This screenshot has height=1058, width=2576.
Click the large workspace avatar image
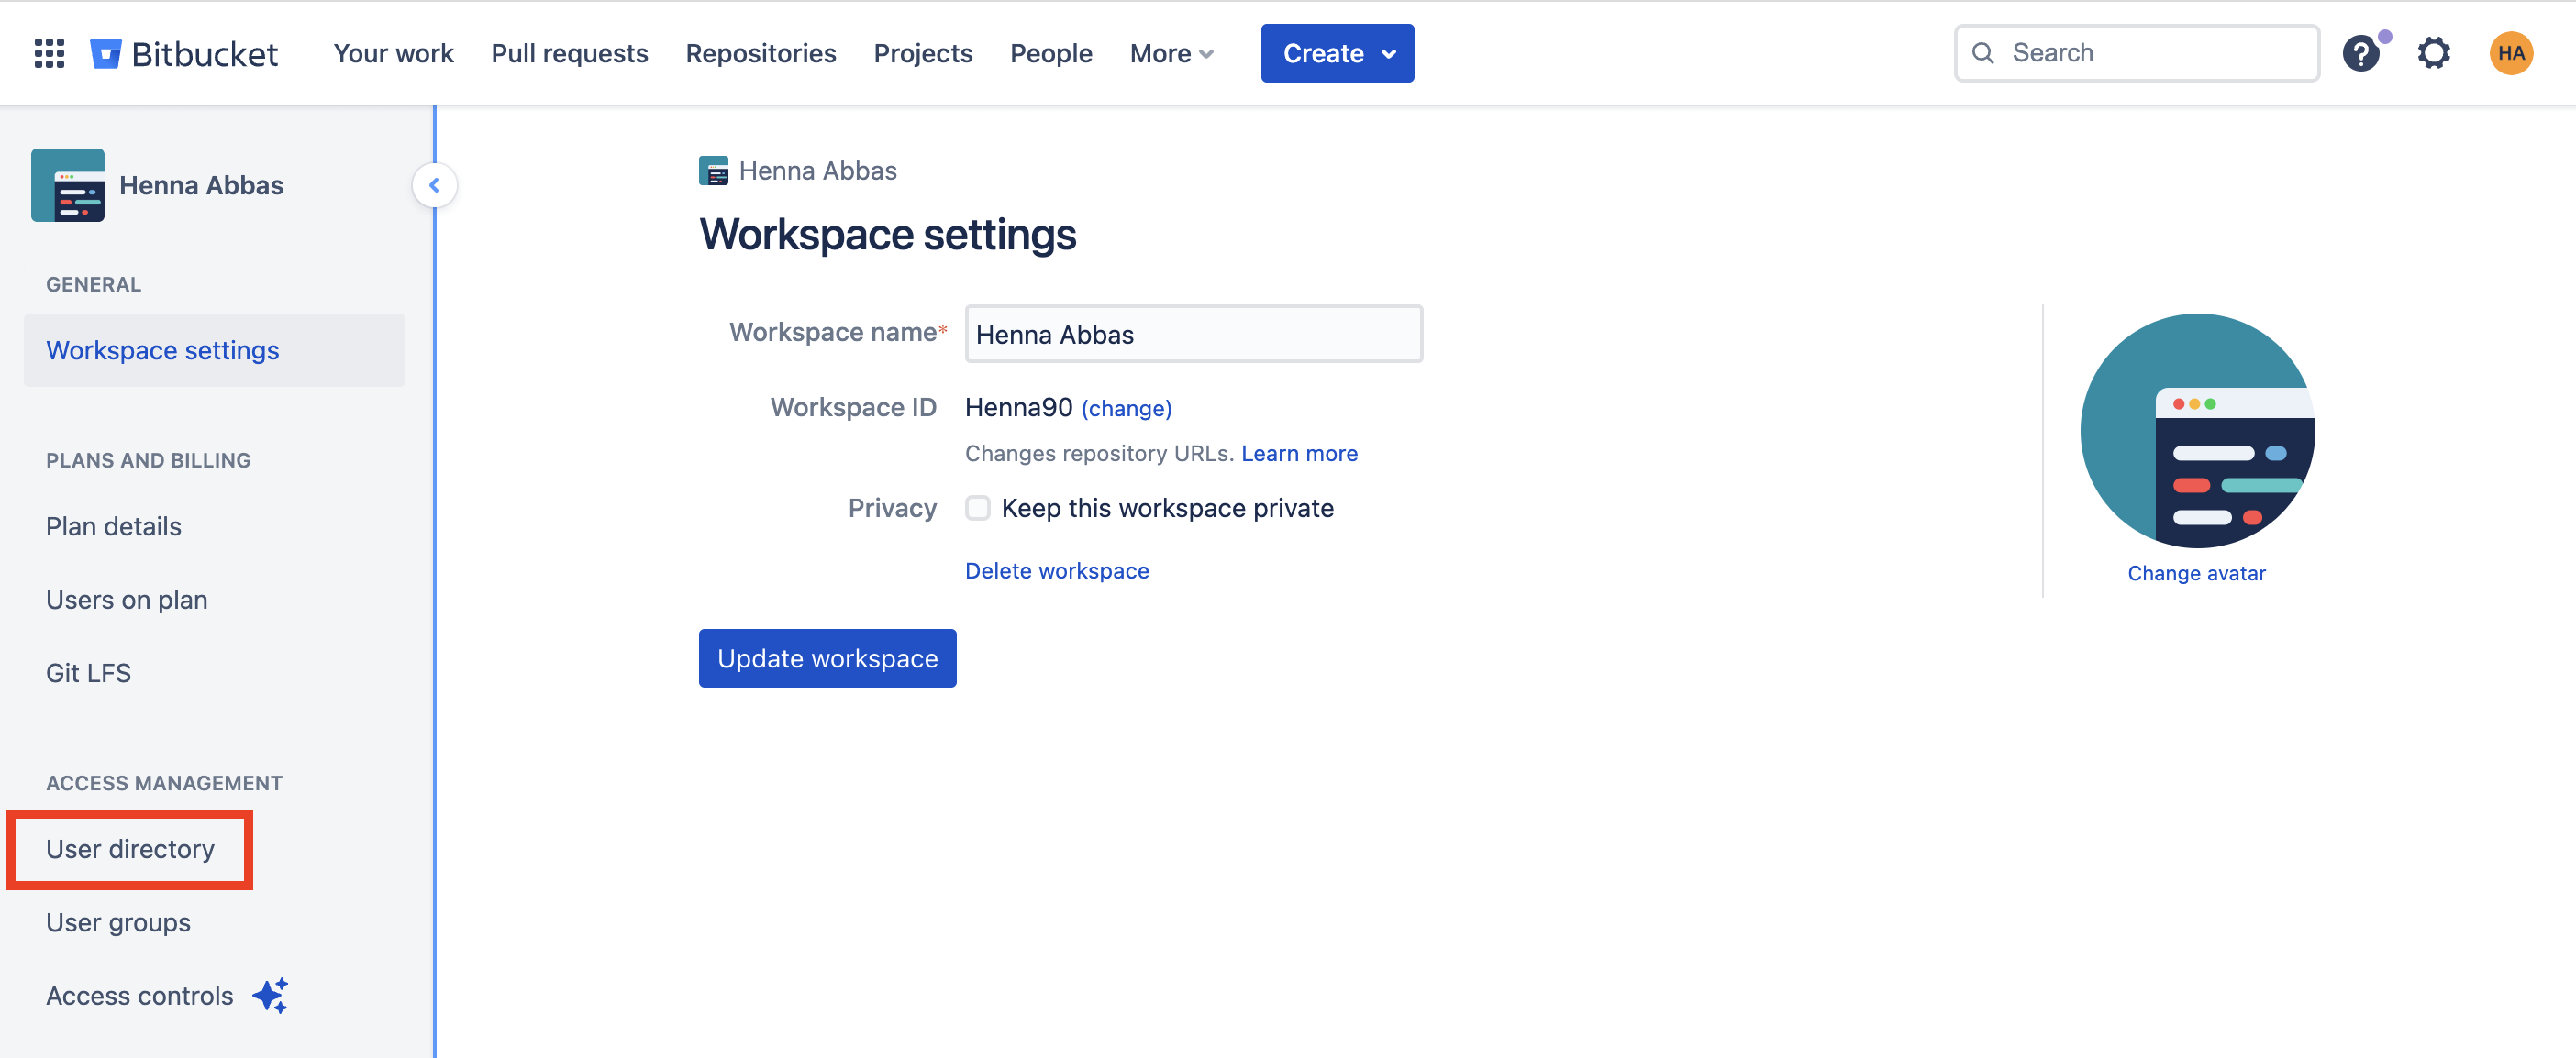click(2197, 431)
